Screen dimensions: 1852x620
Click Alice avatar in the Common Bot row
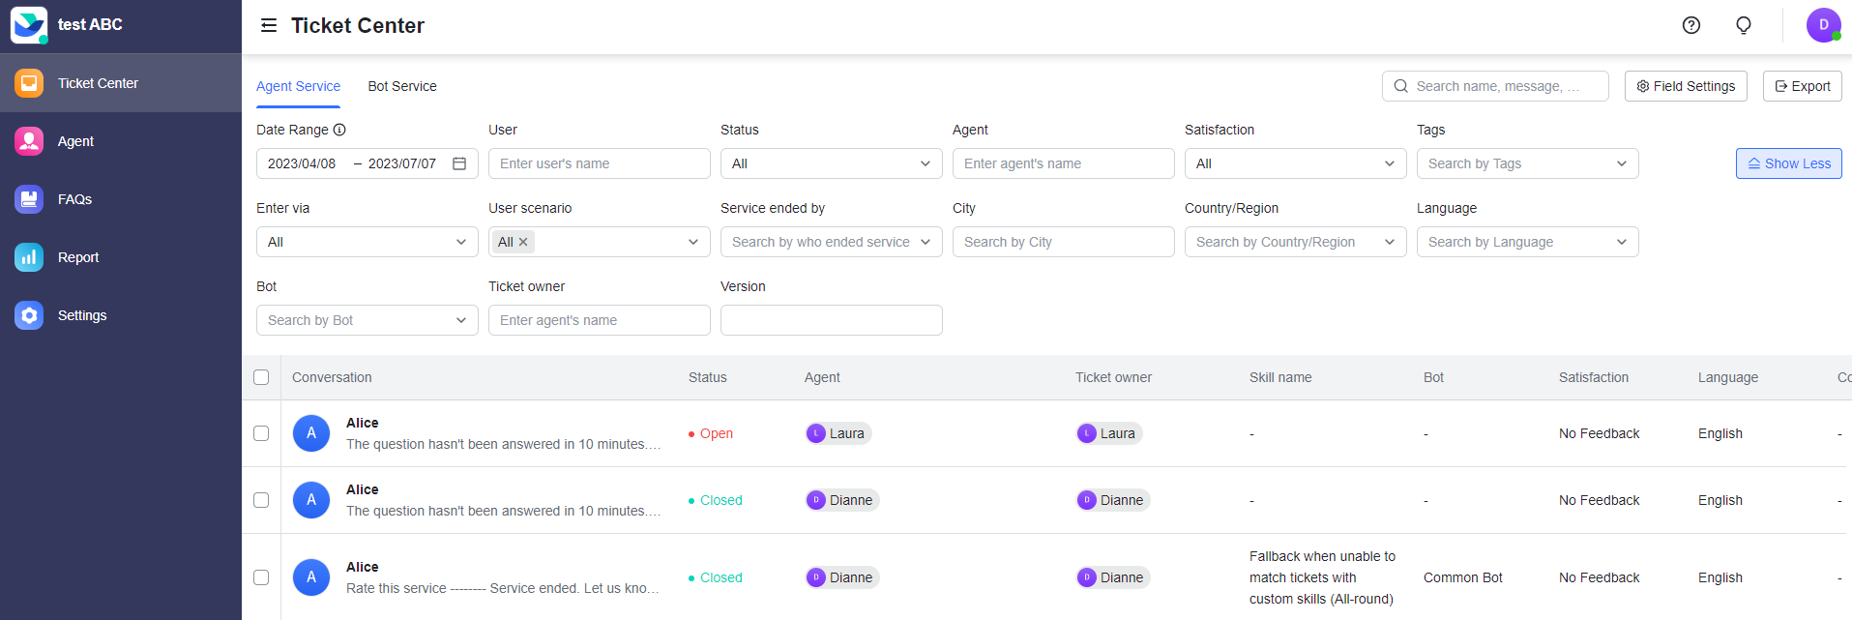[x=311, y=577]
